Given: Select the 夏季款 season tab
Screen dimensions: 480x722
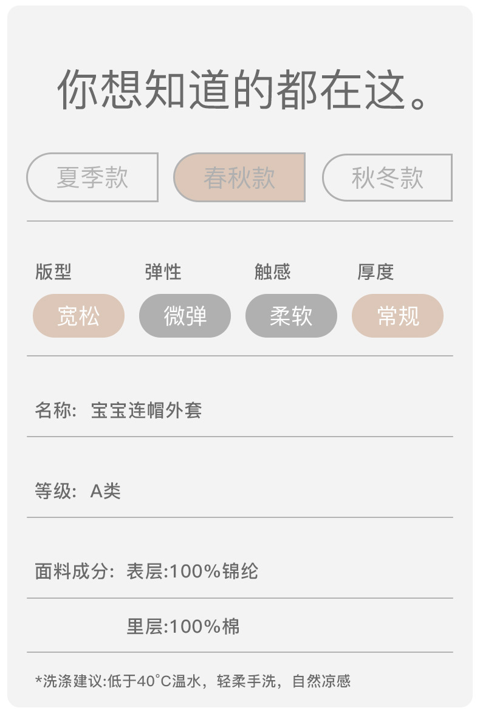Looking at the screenshot, I should pyautogui.click(x=92, y=177).
